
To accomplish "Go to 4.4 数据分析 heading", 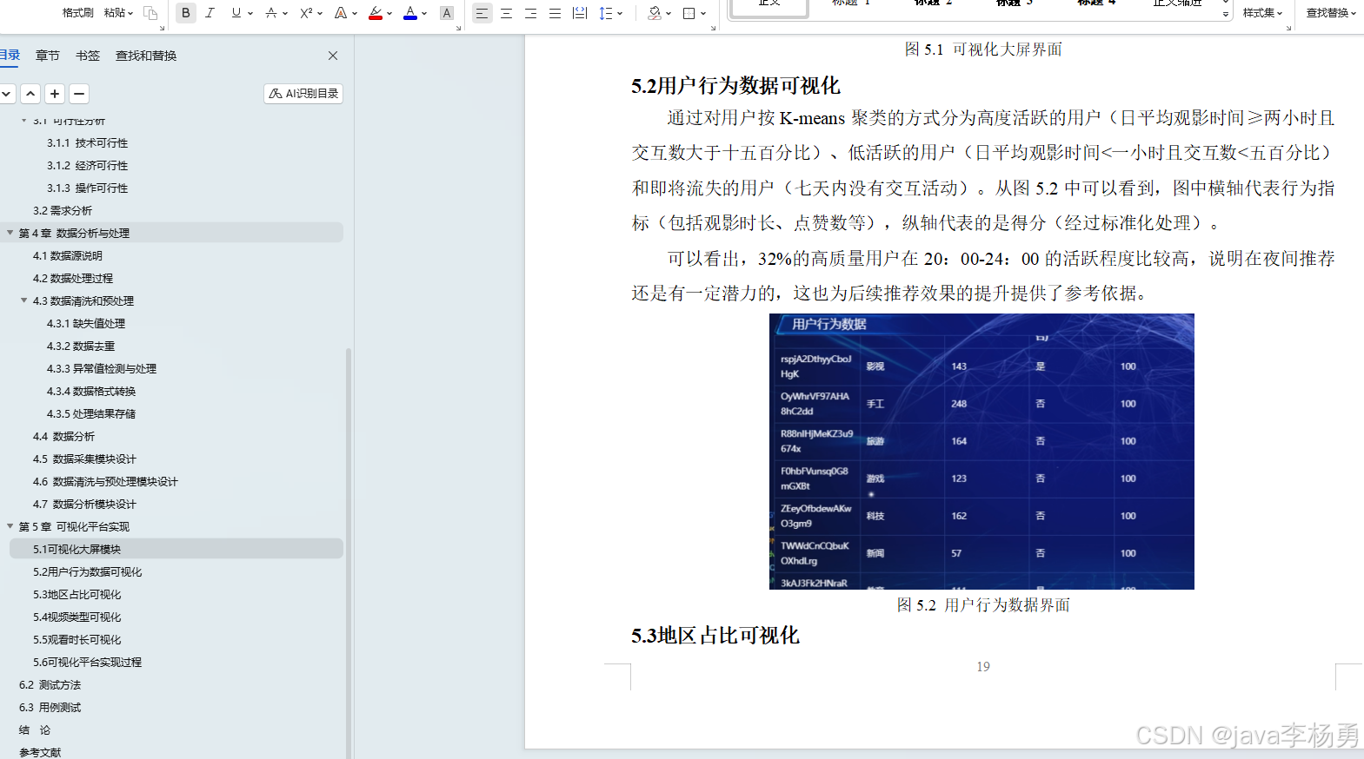I will click(63, 437).
